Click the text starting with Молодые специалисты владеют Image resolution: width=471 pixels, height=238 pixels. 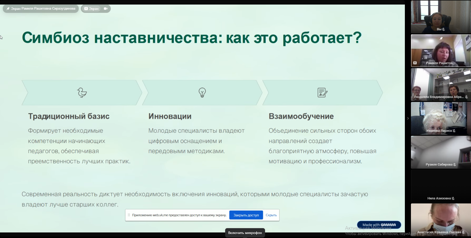click(x=196, y=141)
